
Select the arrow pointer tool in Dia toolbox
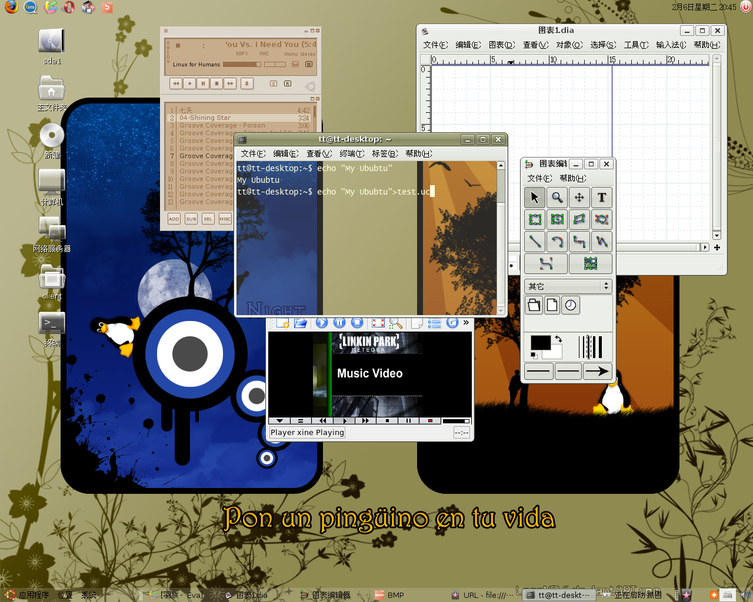pyautogui.click(x=535, y=198)
